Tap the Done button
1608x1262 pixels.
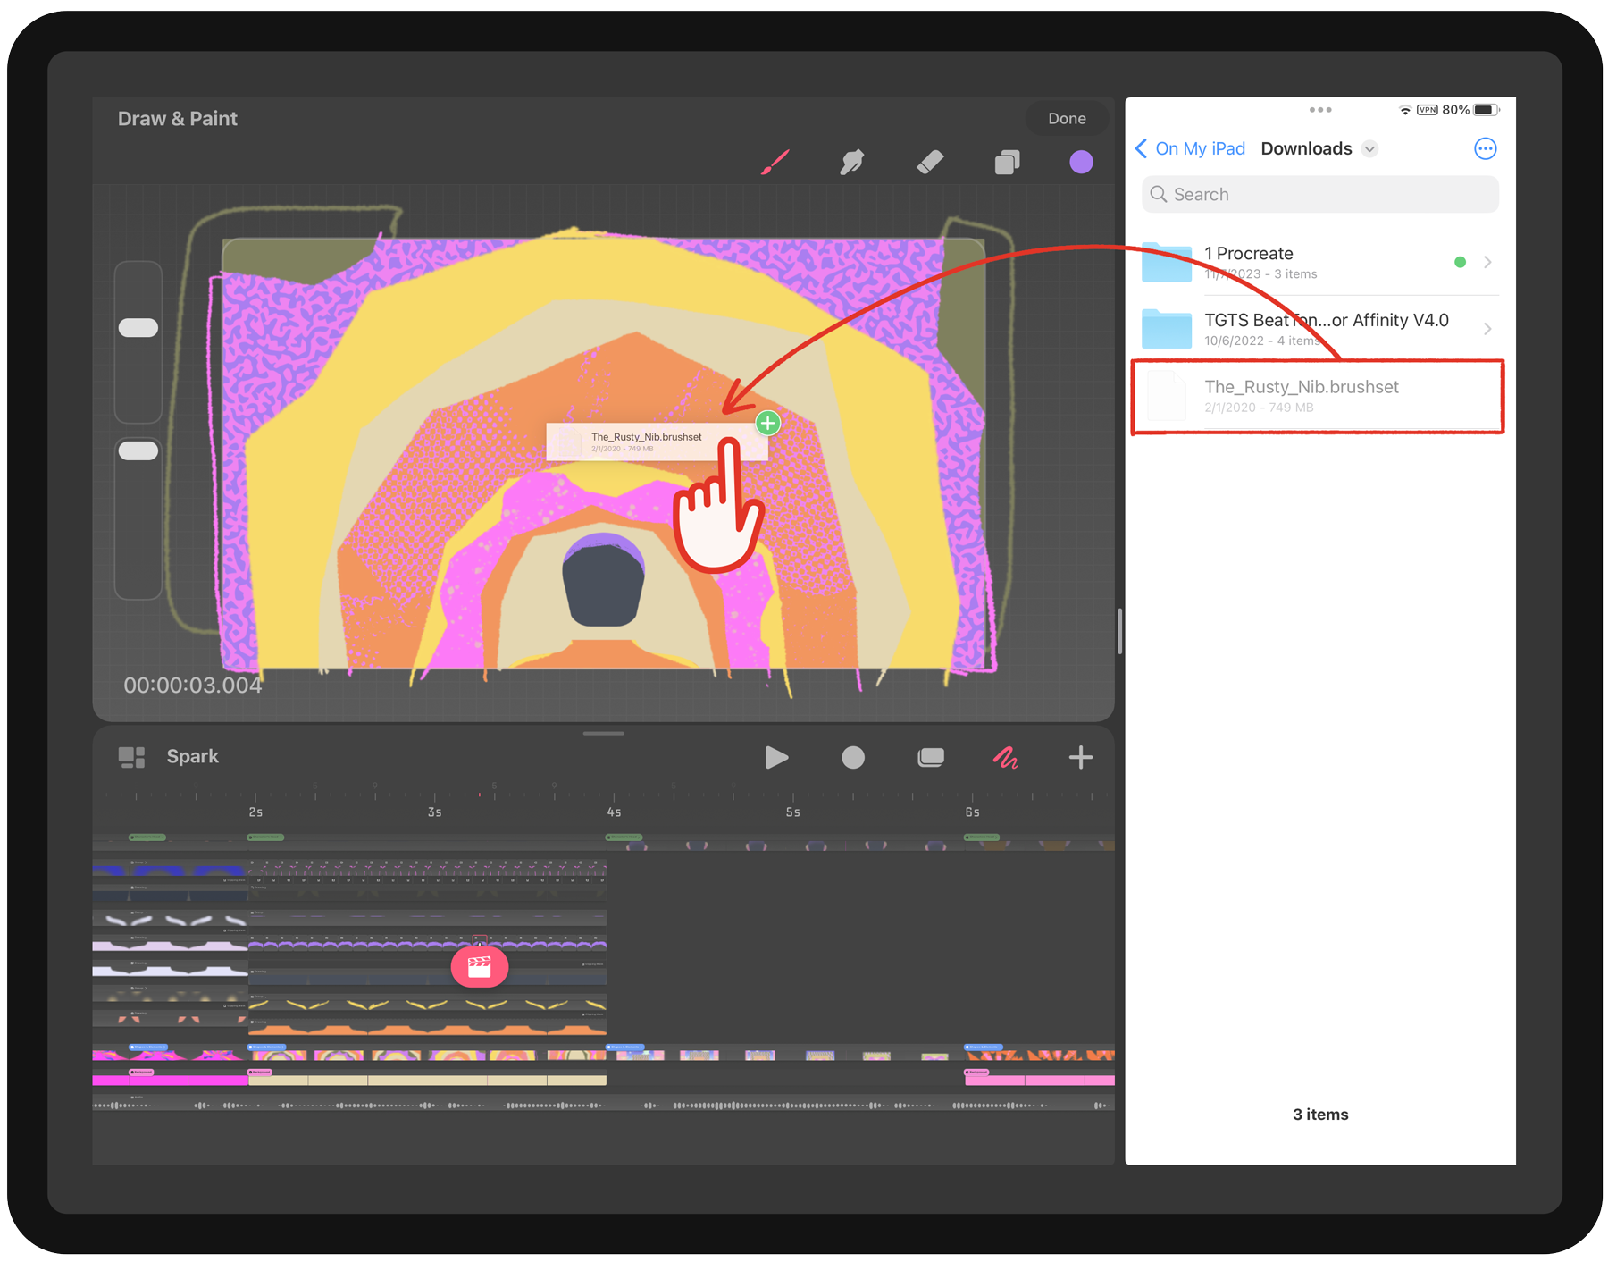tap(1067, 119)
